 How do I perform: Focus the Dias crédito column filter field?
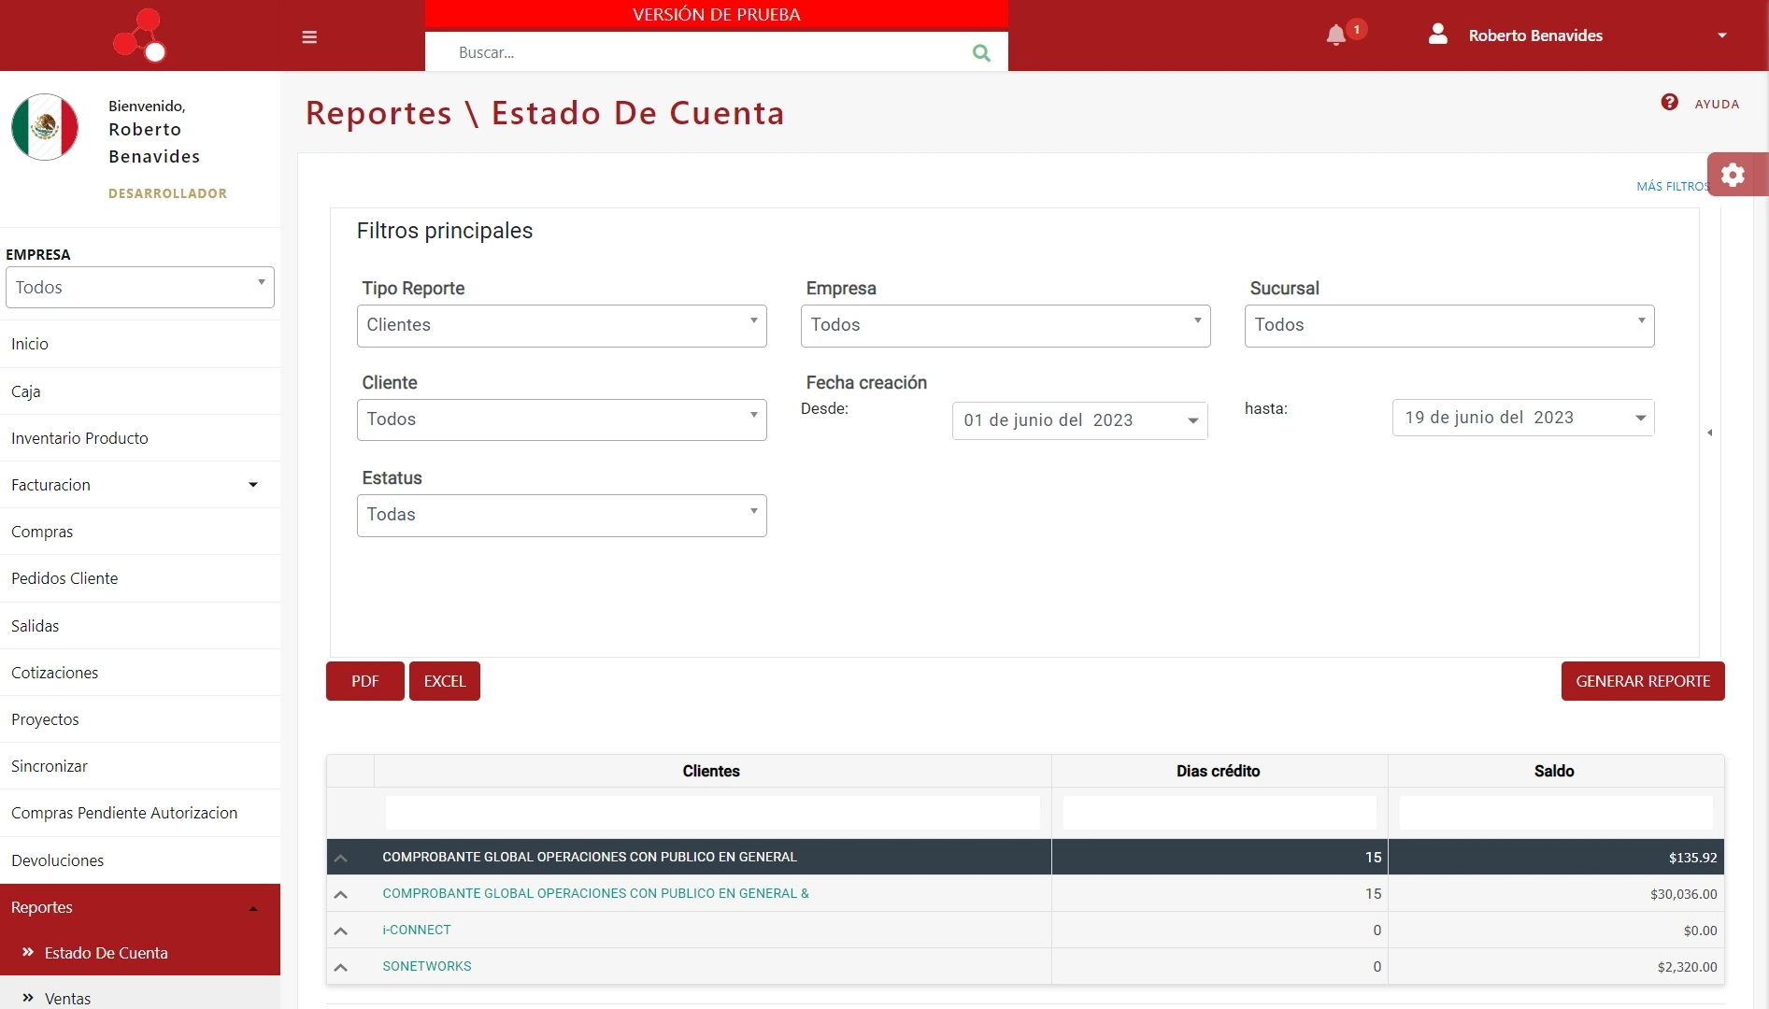tap(1220, 813)
